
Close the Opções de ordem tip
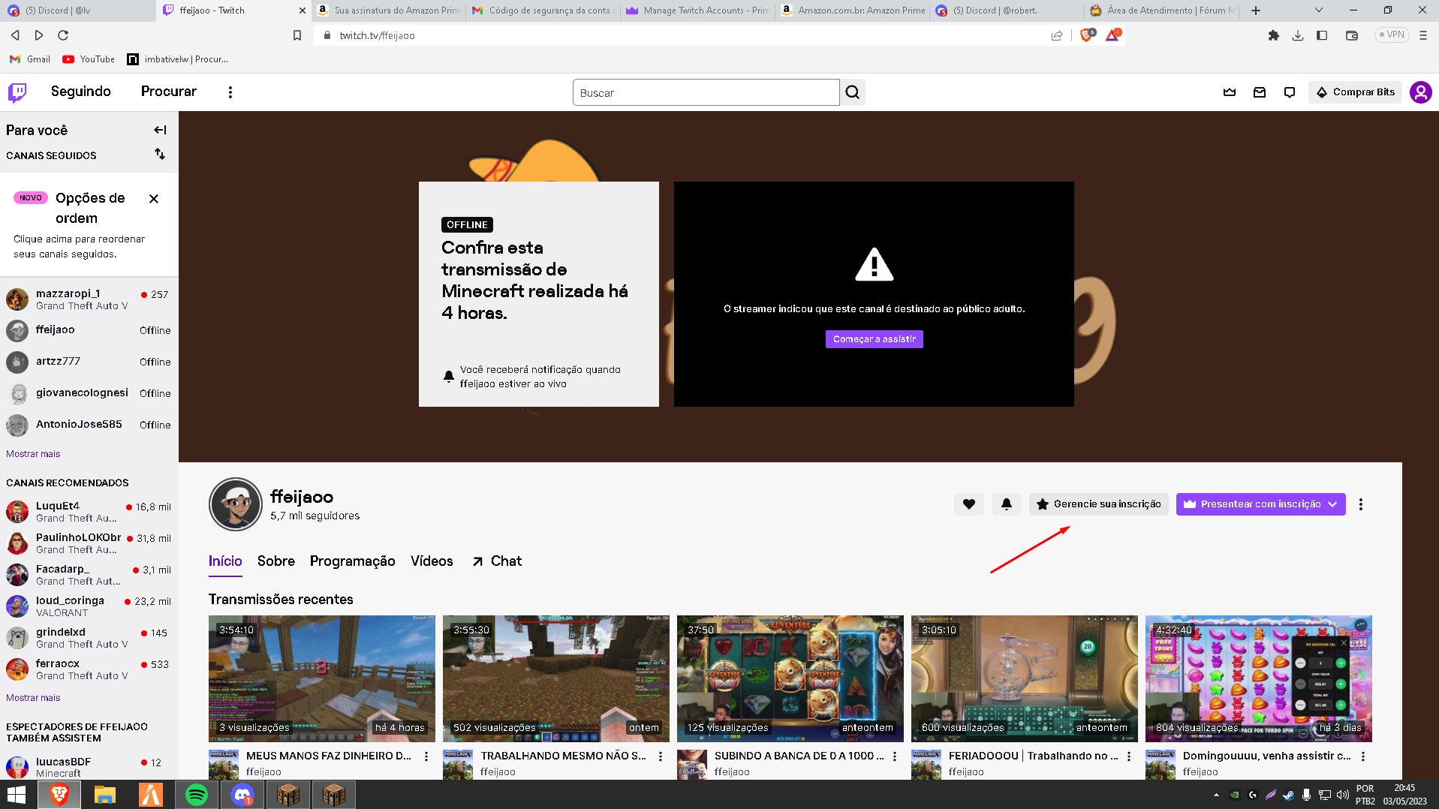(x=154, y=199)
